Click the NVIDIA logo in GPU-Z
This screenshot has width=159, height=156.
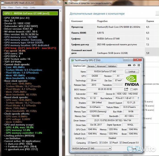tap(132, 80)
